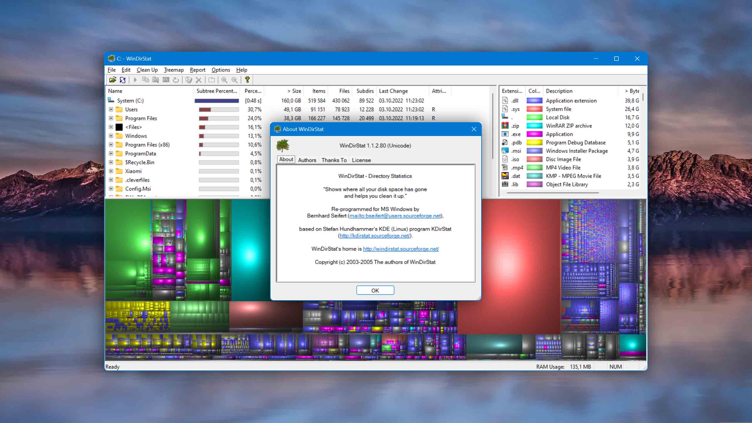Close the About WinDirStat dialog
Viewport: 752px width, 423px height.
coord(474,129)
